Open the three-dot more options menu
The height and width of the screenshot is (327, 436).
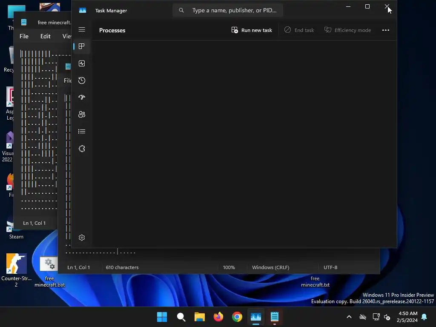click(x=386, y=30)
